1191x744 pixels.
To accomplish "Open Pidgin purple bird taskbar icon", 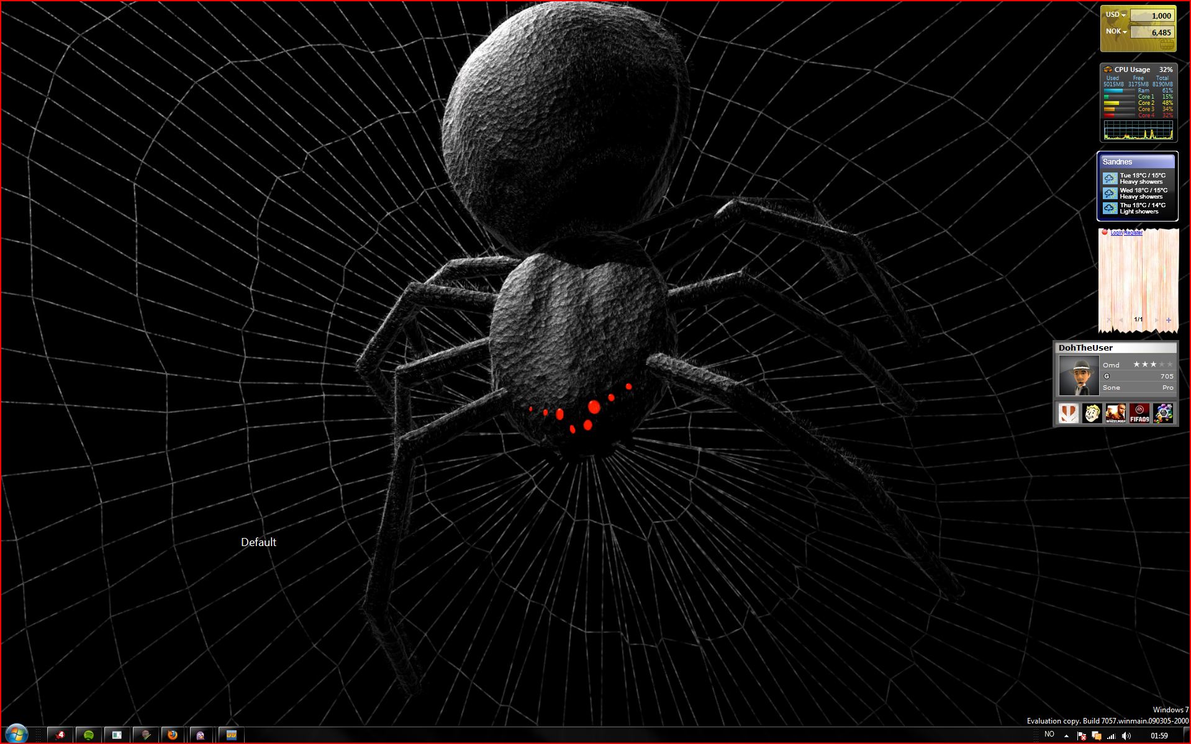I will pyautogui.click(x=201, y=735).
